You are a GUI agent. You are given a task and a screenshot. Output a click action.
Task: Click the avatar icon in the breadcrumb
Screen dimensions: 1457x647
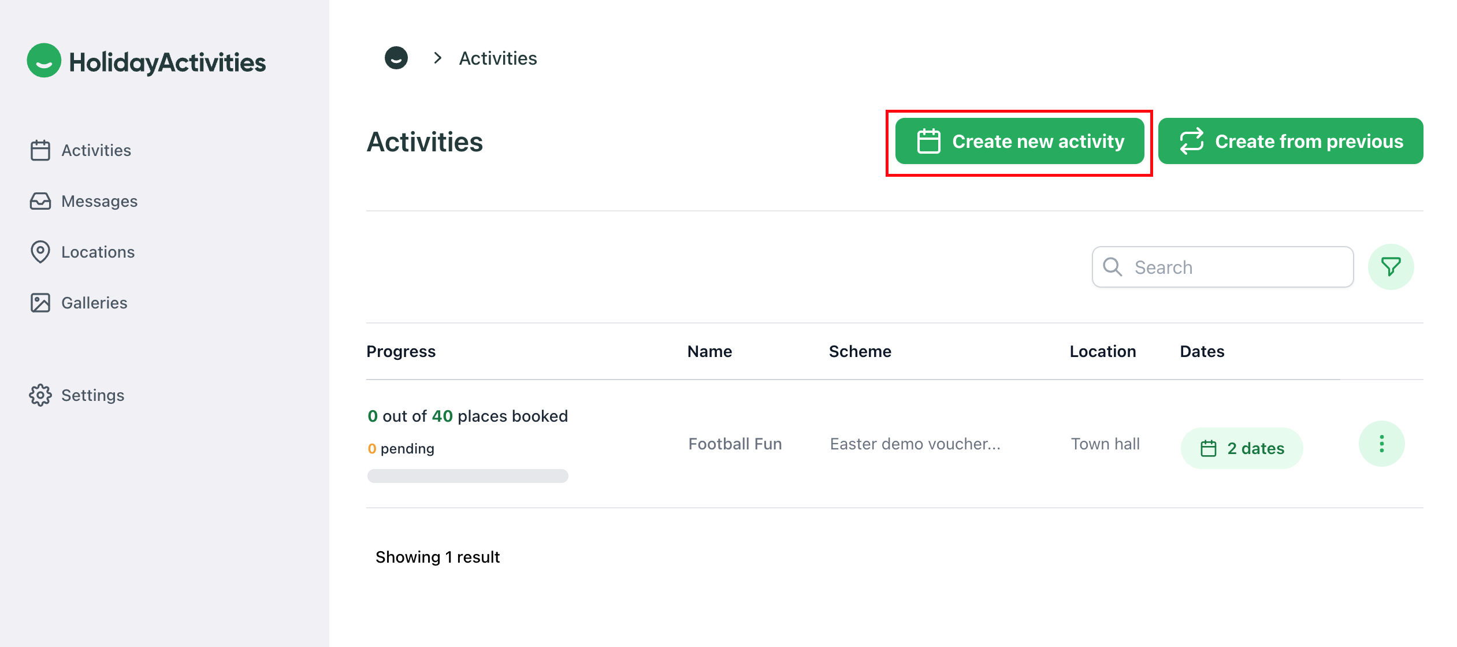(x=397, y=58)
